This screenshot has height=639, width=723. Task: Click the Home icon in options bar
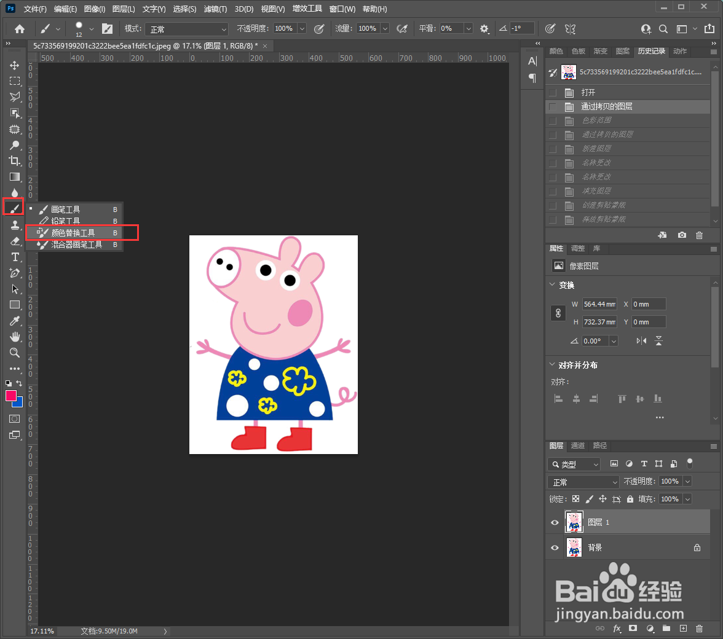click(20, 29)
